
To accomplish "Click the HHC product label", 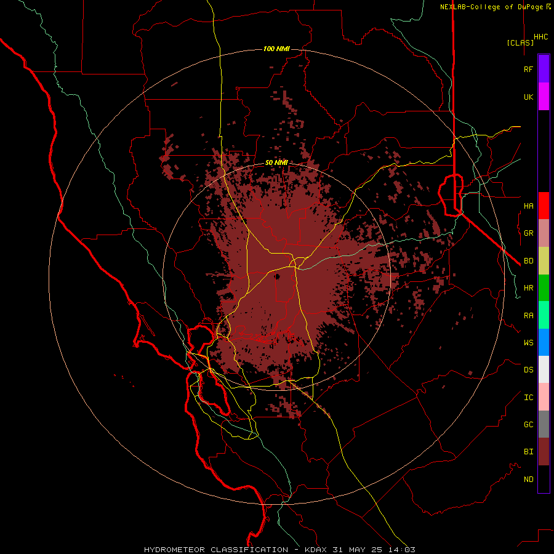I will click(540, 37).
